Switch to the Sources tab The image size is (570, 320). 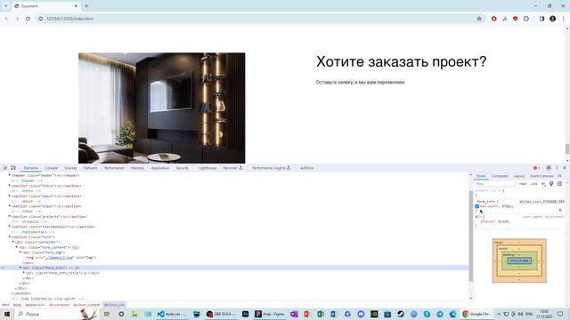[70, 168]
